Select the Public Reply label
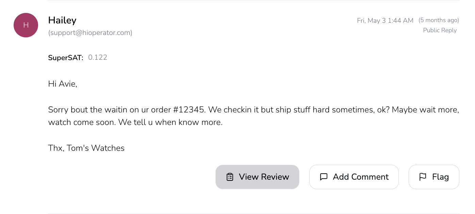This screenshot has width=475, height=214. (x=440, y=30)
